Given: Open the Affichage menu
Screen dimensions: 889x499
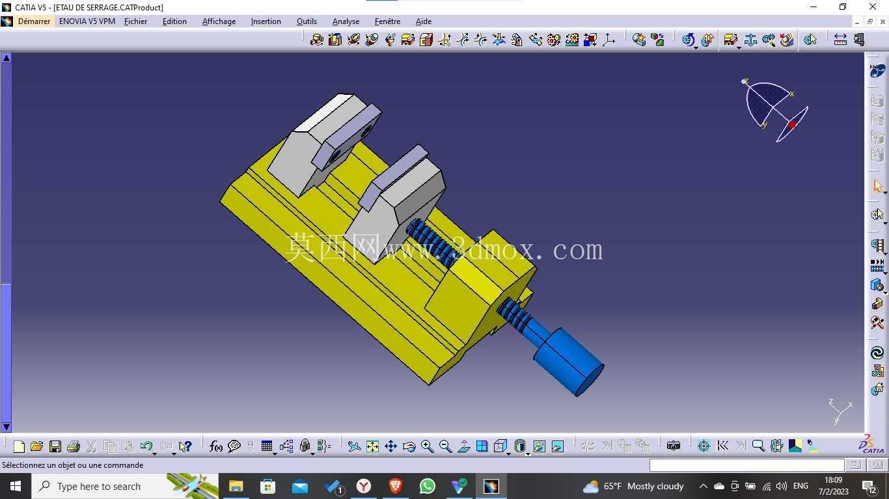Looking at the screenshot, I should [x=219, y=21].
